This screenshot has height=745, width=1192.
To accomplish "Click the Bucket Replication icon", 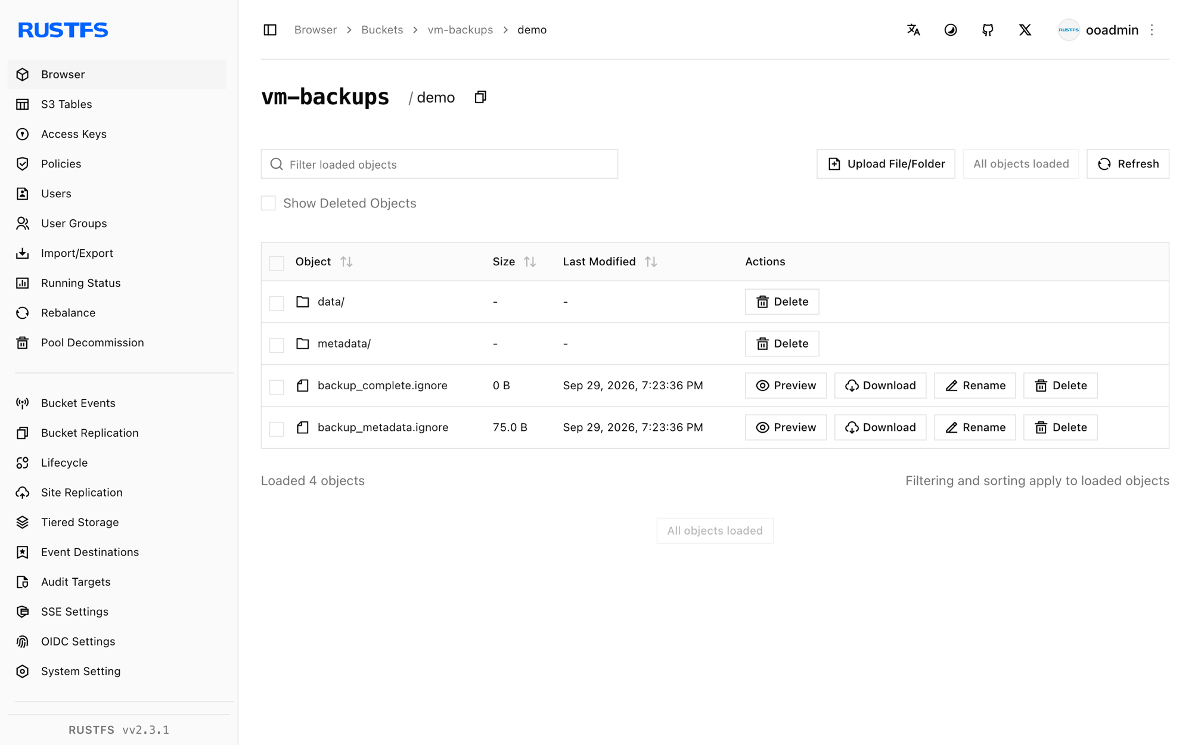I will point(23,433).
